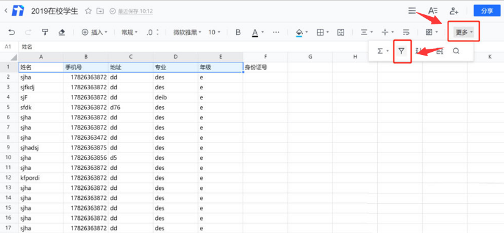Image resolution: width=504 pixels, height=233 pixels.
Task: Open the Σ sum function icon
Action: pos(382,51)
